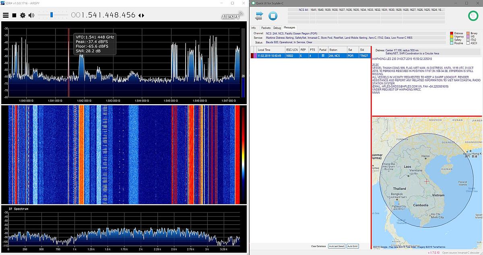The width and height of the screenshot is (483, 255).
Task: Toggle the Auto Last Select button
Action: click(336, 246)
